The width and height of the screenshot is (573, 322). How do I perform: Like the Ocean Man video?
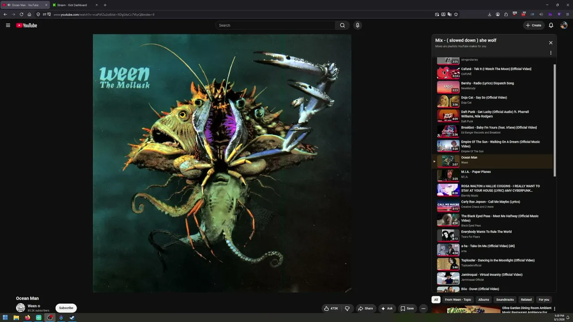(x=331, y=308)
